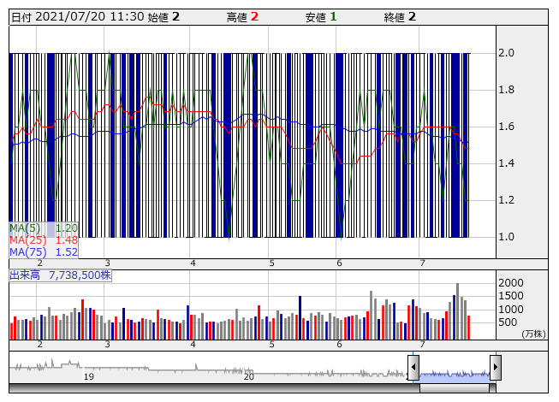Click the 2000 volume axis label

click(511, 283)
